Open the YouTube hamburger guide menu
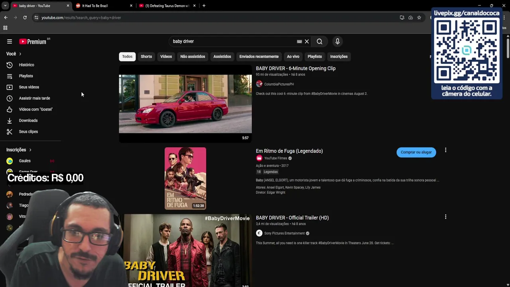 coord(10,41)
